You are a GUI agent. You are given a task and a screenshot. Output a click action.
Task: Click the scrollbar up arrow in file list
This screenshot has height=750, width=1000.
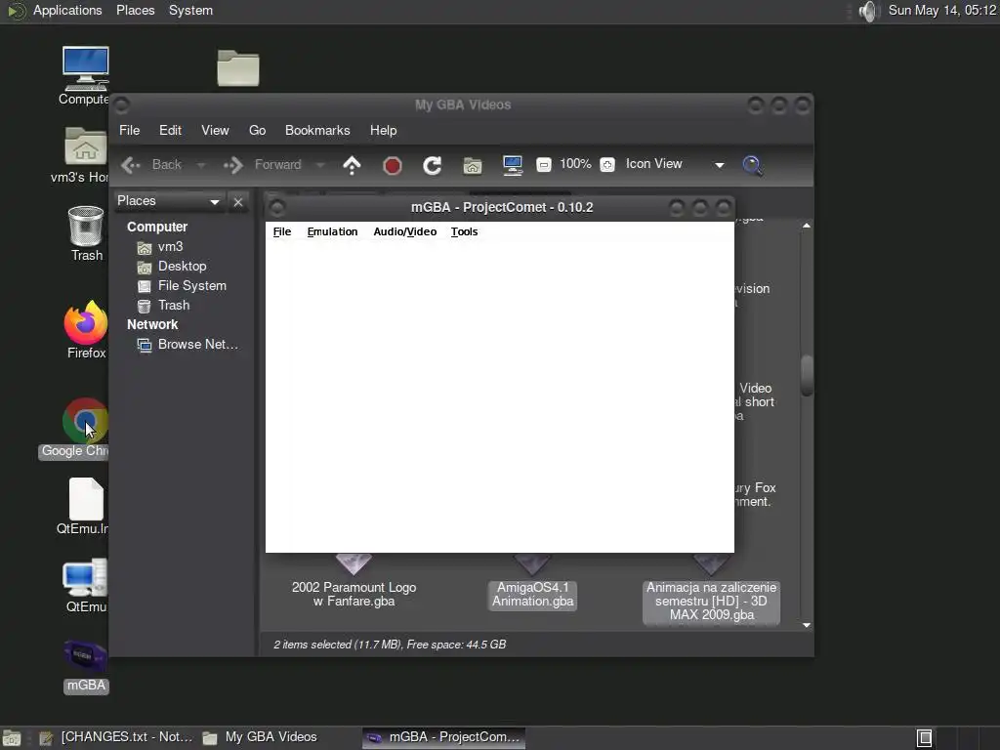point(807,226)
